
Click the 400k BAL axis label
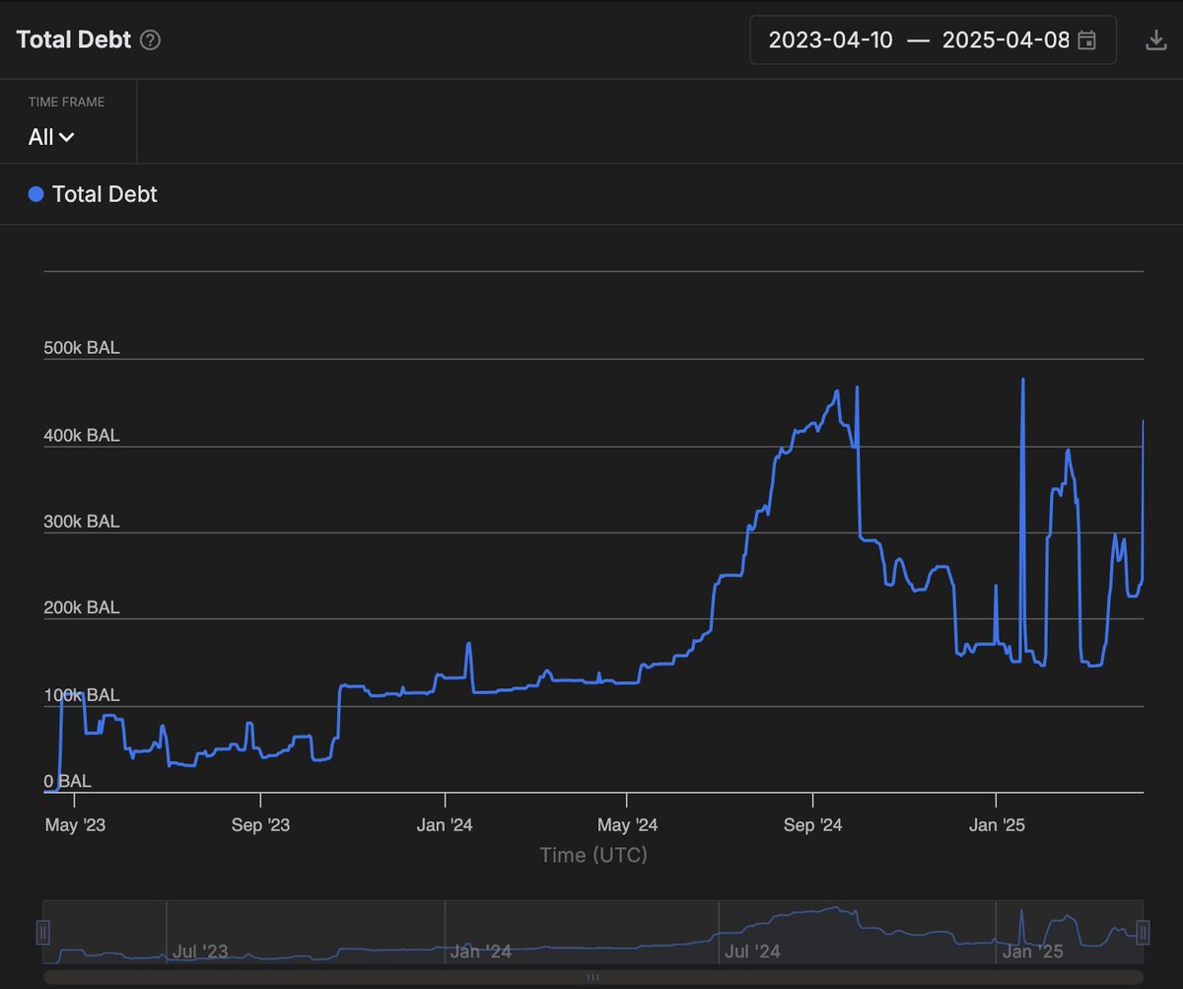82,435
